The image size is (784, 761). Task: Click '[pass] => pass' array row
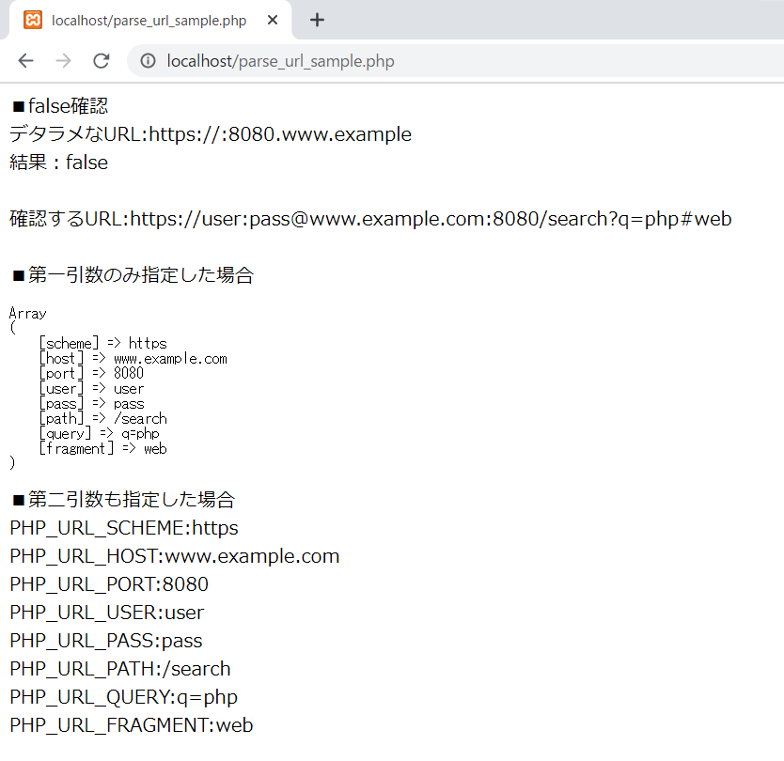click(x=91, y=403)
